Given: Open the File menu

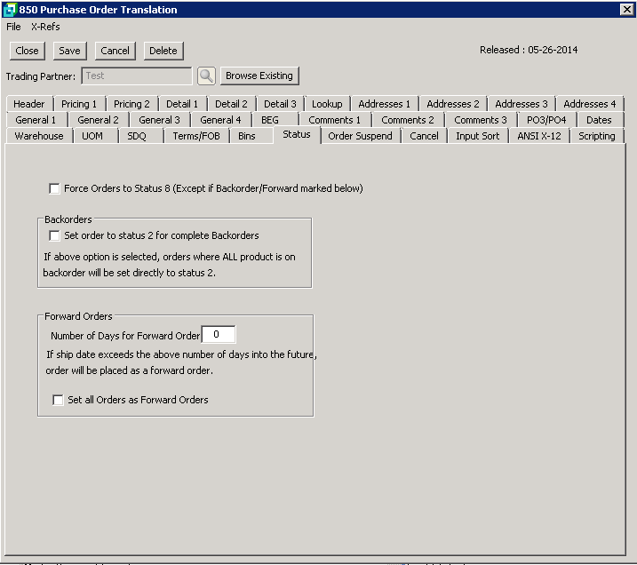Looking at the screenshot, I should (13, 27).
